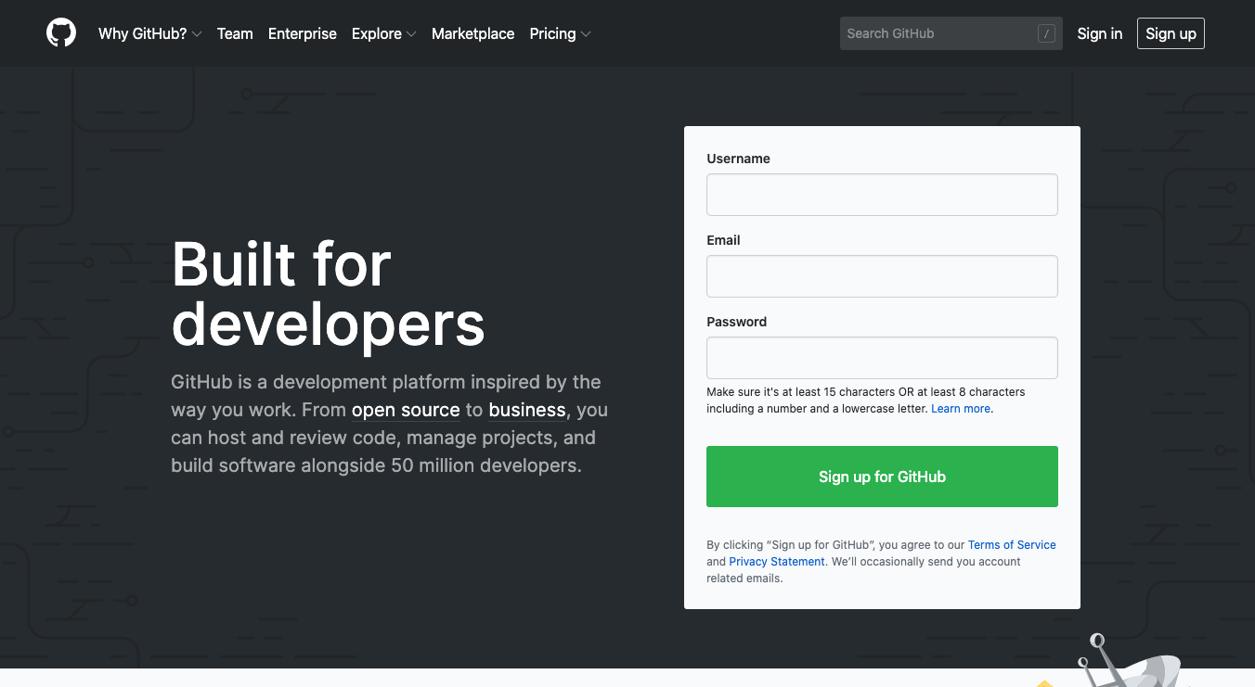Click the Email field label
This screenshot has height=687, width=1255.
pyautogui.click(x=723, y=240)
